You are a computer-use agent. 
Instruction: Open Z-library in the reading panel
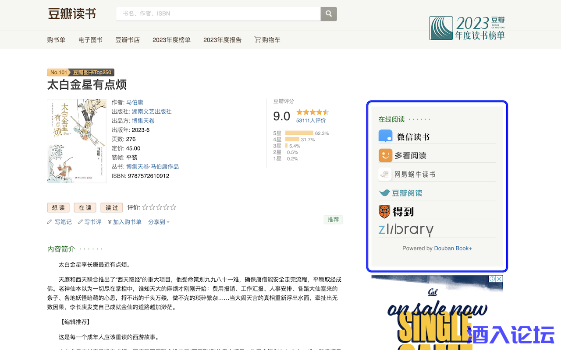tap(405, 229)
